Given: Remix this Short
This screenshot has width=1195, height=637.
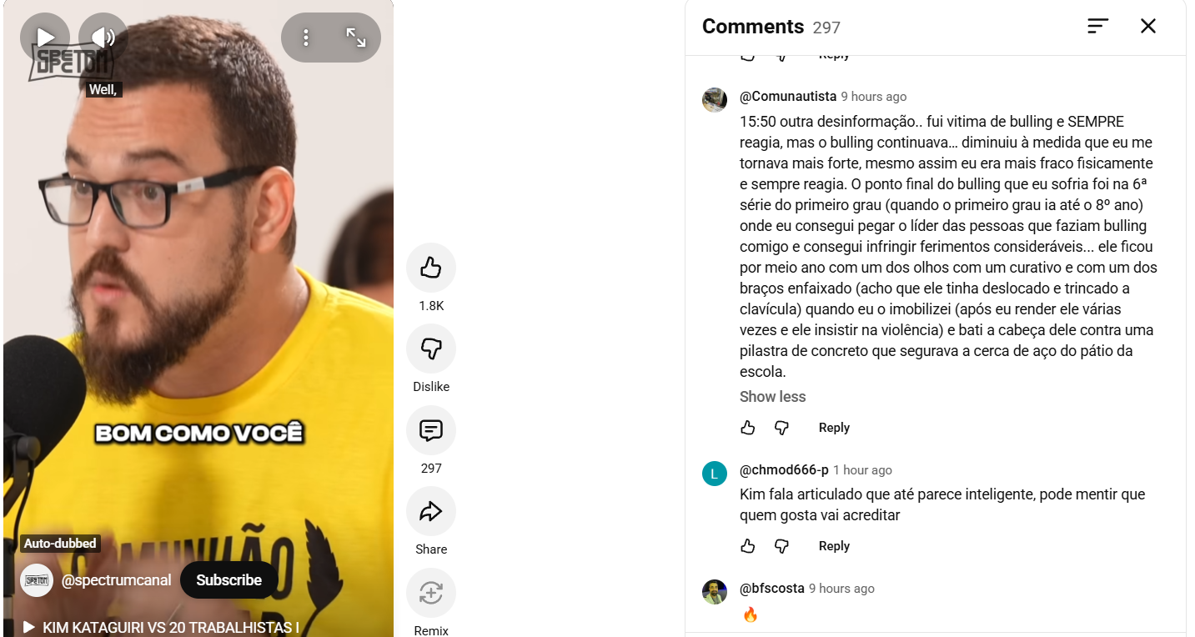Looking at the screenshot, I should [431, 593].
